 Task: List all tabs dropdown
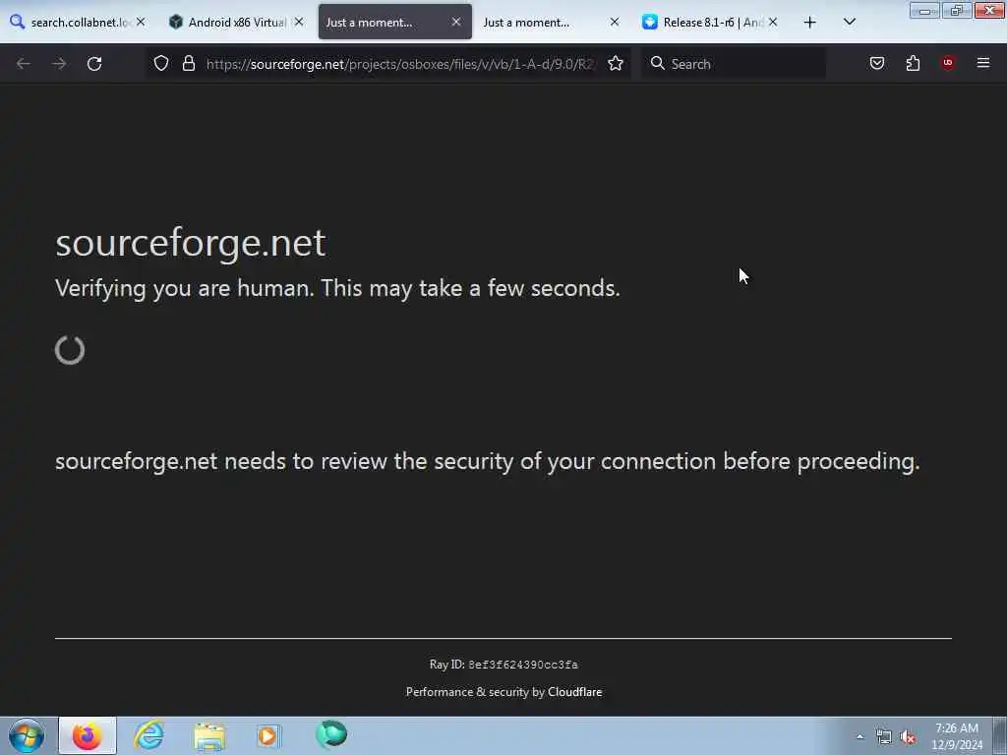tap(849, 23)
